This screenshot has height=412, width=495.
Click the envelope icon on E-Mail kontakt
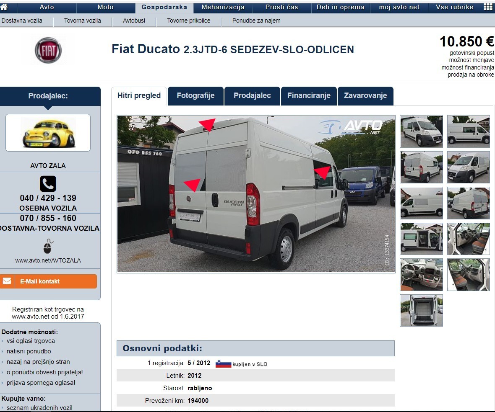pos(7,281)
